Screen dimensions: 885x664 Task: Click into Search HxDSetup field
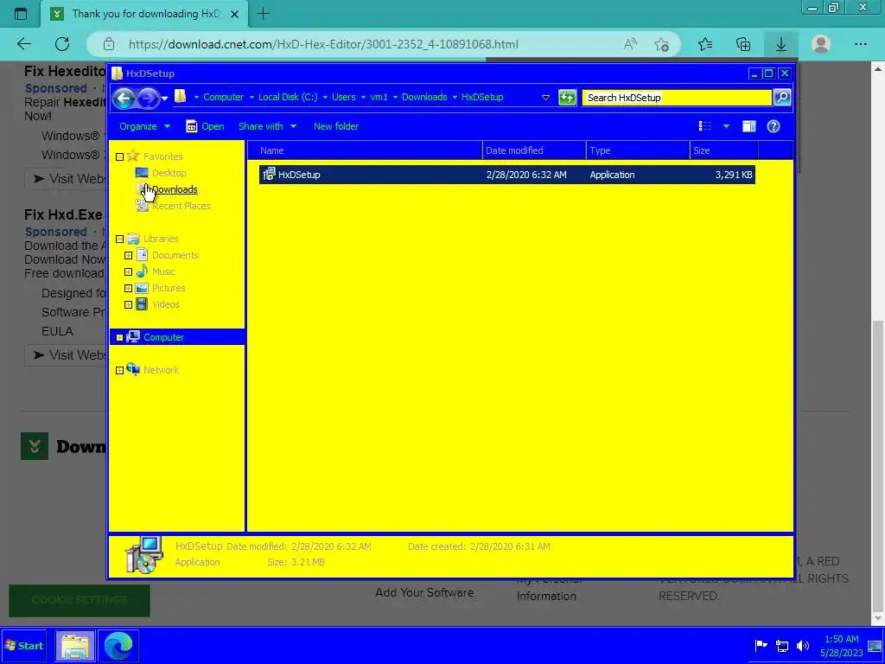pos(677,97)
